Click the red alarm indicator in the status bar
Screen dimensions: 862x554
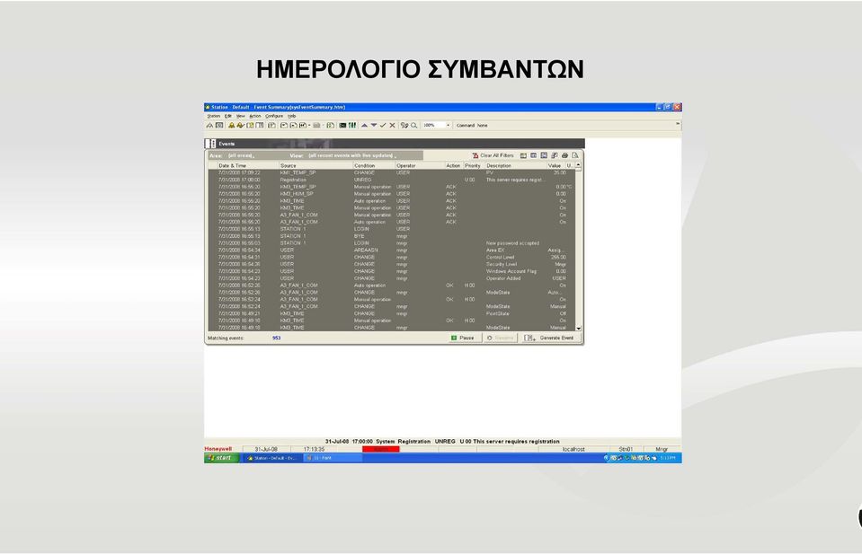point(380,449)
